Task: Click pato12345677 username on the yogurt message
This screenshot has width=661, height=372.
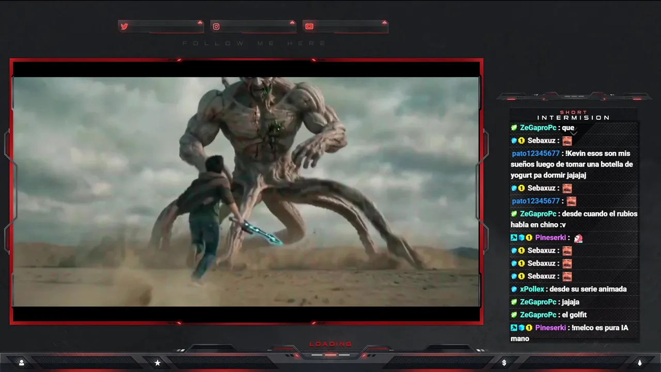Action: 536,153
